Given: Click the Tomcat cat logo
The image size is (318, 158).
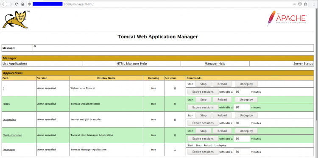Looking at the screenshot, I should tap(15, 19).
